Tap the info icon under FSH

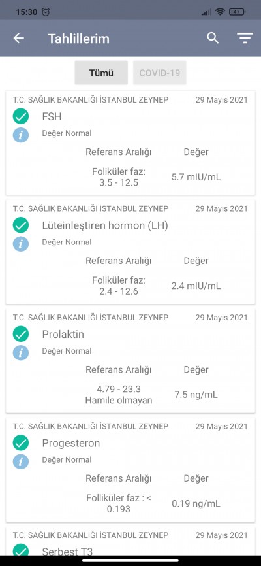(x=21, y=135)
